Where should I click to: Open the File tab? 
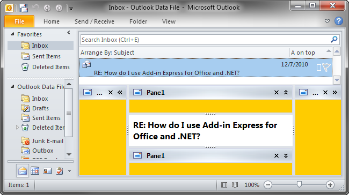click(19, 21)
